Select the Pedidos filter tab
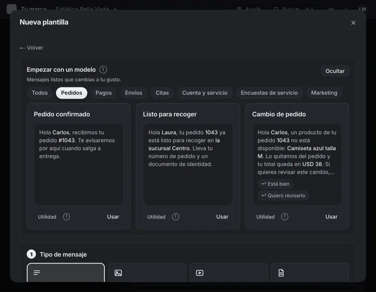This screenshot has height=292, width=376. [x=71, y=92]
